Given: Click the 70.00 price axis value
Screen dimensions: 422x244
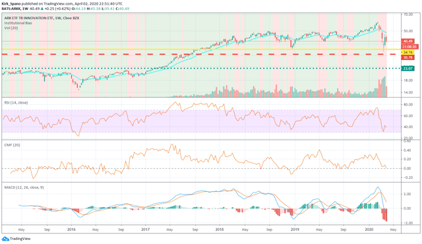Looking at the screenshot, I should click(x=408, y=15).
